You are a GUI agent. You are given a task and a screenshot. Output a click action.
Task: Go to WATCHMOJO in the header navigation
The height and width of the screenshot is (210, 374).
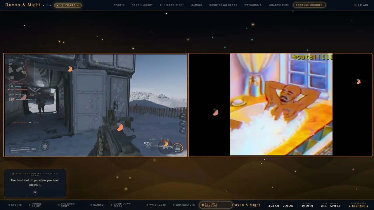pos(253,5)
